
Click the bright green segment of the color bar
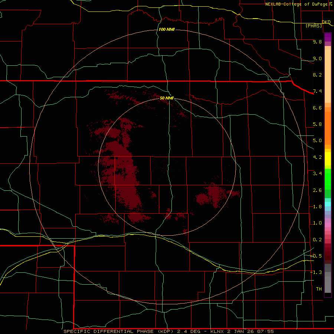point(328,179)
